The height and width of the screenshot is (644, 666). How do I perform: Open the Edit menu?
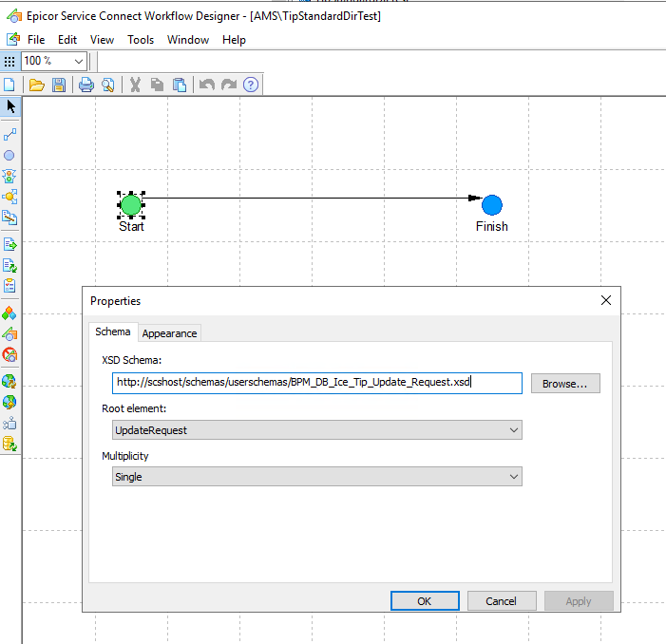click(67, 40)
